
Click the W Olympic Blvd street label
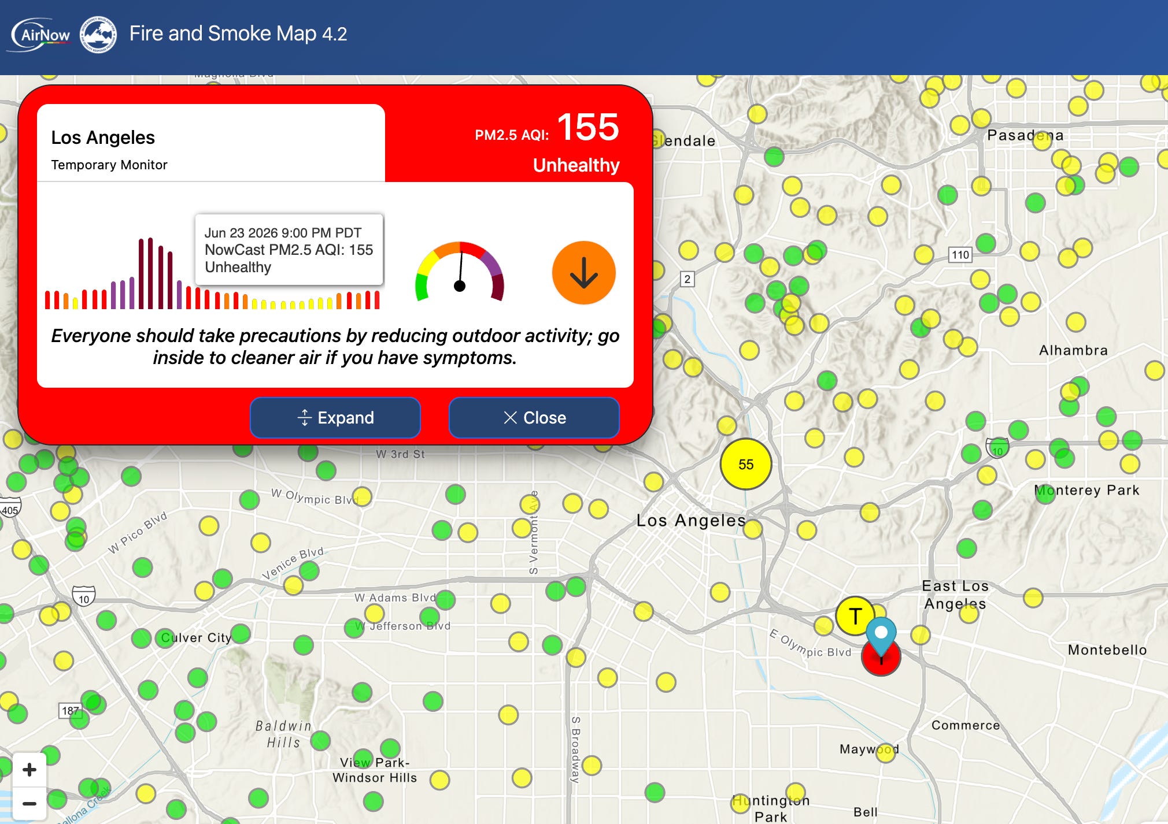coord(315,497)
